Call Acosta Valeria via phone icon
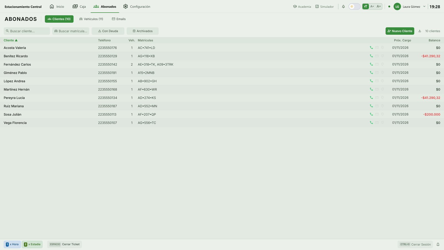 371,48
